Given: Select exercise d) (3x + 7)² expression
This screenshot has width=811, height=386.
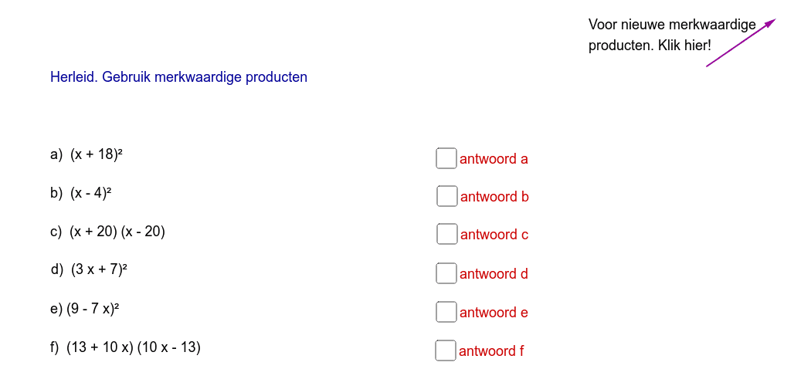Looking at the screenshot, I should coord(90,269).
